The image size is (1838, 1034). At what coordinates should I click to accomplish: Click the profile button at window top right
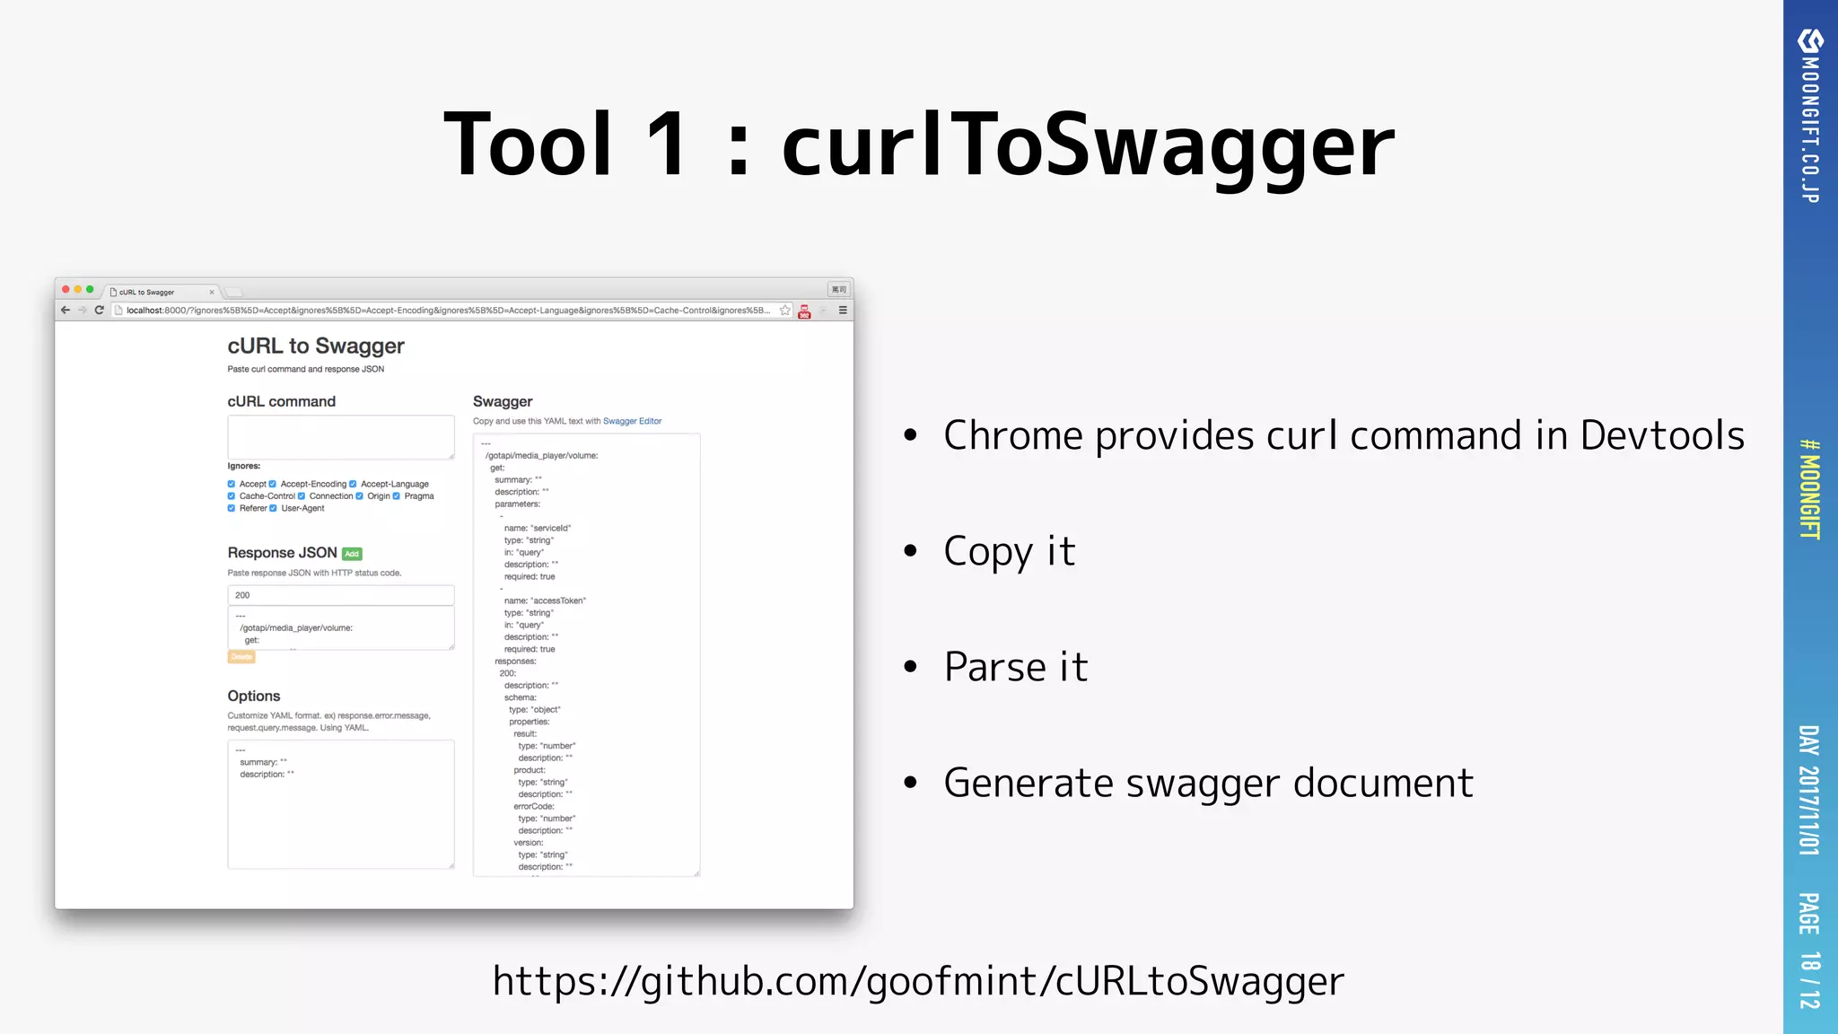[x=839, y=289]
